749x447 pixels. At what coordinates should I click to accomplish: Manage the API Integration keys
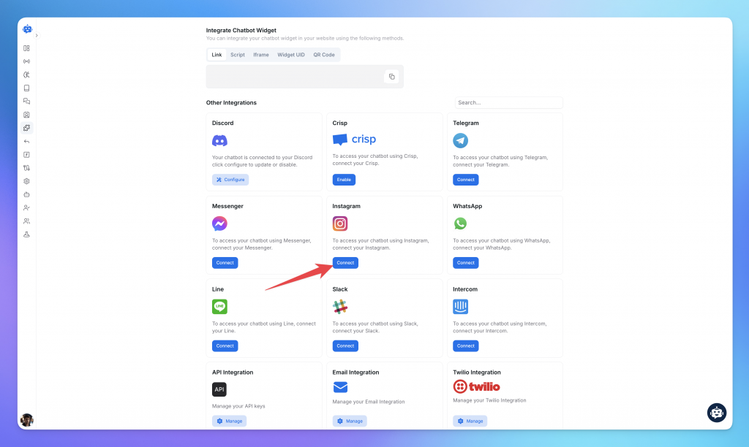click(x=229, y=421)
